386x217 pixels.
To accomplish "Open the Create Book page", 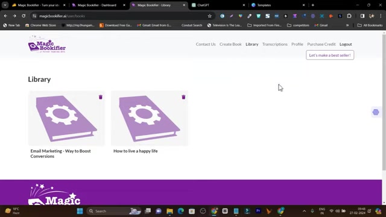I will [x=230, y=44].
